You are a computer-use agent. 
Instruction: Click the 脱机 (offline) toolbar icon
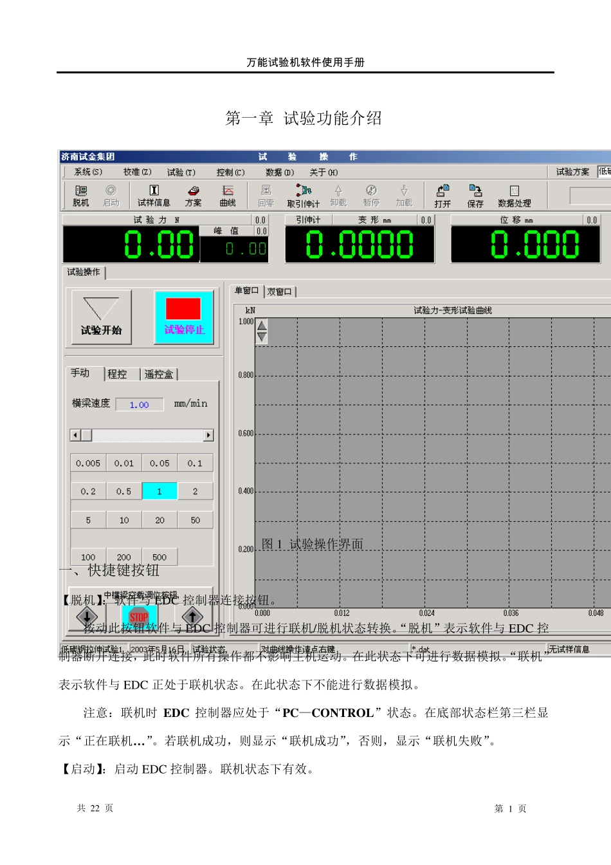(x=81, y=196)
